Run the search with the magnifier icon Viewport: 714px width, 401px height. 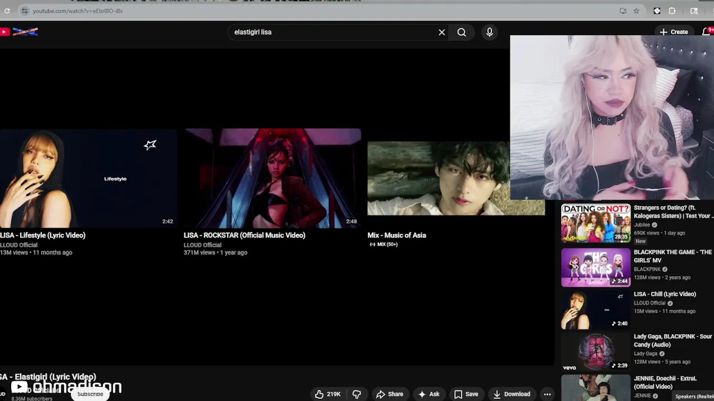click(462, 32)
